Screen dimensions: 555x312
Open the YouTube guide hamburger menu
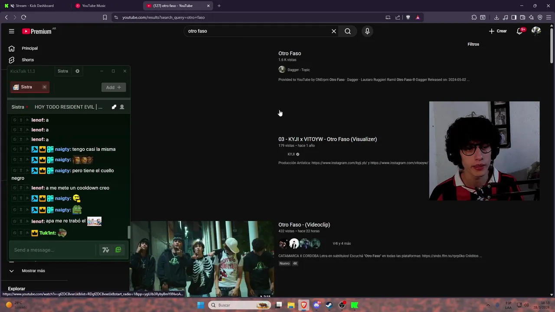coord(12,31)
